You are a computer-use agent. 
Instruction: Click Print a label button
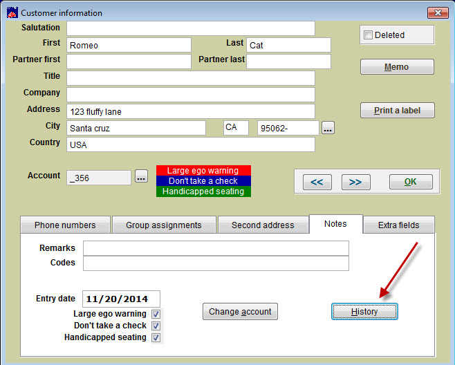397,110
